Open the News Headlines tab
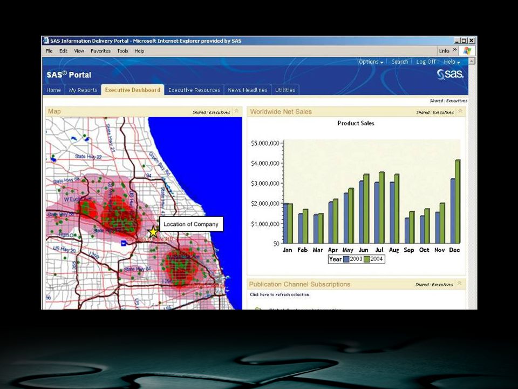 tap(248, 90)
